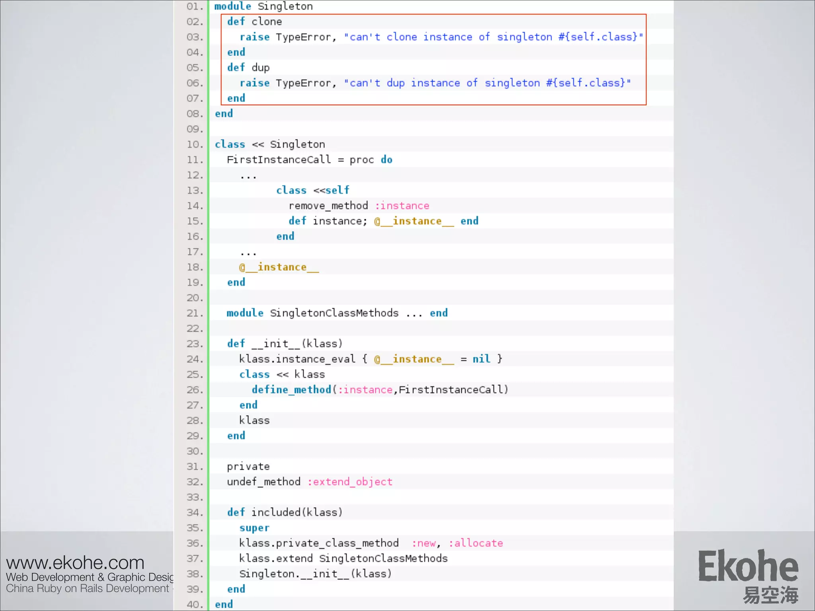Click 'klass.extend SingletonClassMethods' line
Screen dimensions: 815x611
(x=343, y=558)
